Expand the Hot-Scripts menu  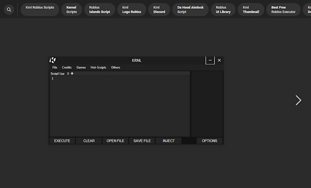[98, 67]
